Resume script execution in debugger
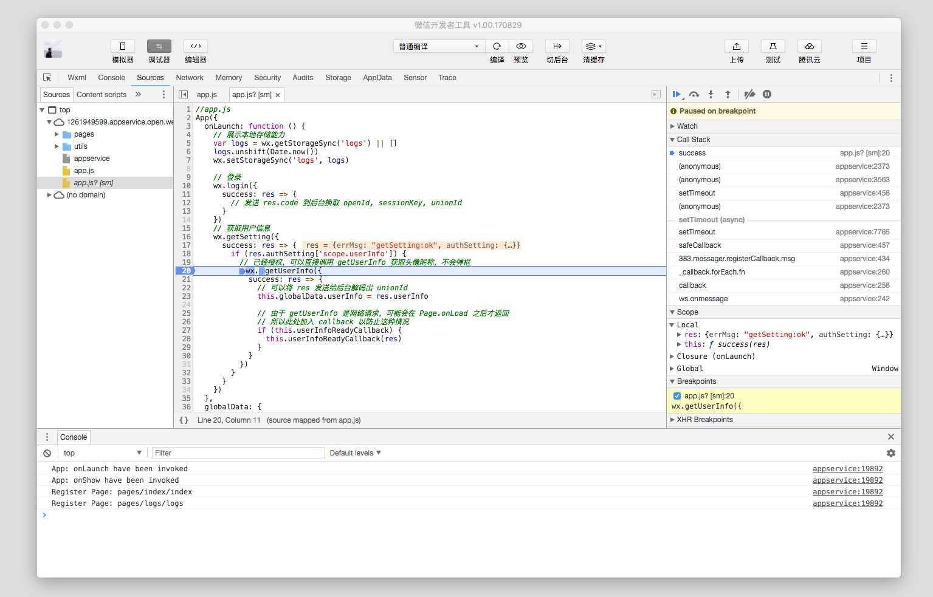This screenshot has height=597, width=933. point(676,94)
